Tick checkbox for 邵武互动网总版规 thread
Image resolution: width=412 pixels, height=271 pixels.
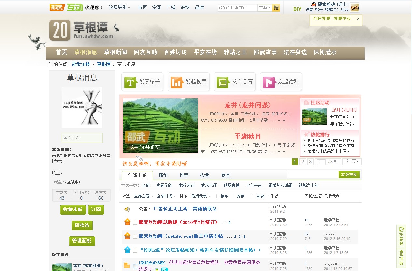(x=135, y=223)
